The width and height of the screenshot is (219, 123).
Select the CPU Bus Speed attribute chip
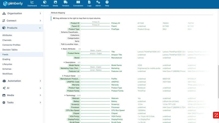coord(73,110)
